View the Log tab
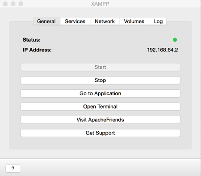The height and width of the screenshot is (176, 201). coord(158,21)
